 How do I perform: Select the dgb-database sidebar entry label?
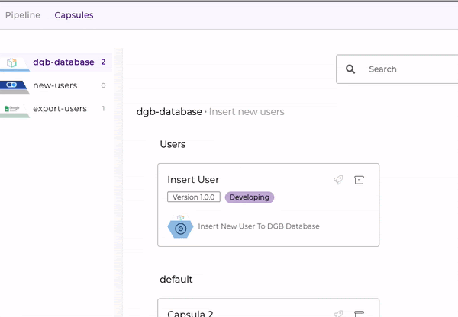click(63, 62)
